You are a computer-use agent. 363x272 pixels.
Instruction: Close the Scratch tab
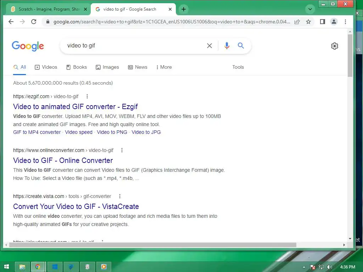[x=85, y=9]
